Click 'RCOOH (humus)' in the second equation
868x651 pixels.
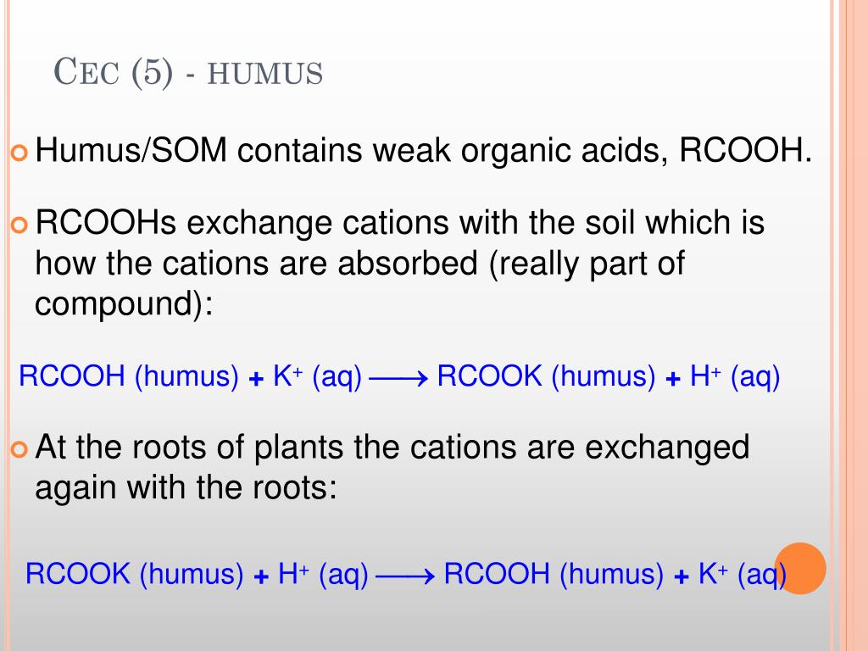(554, 574)
